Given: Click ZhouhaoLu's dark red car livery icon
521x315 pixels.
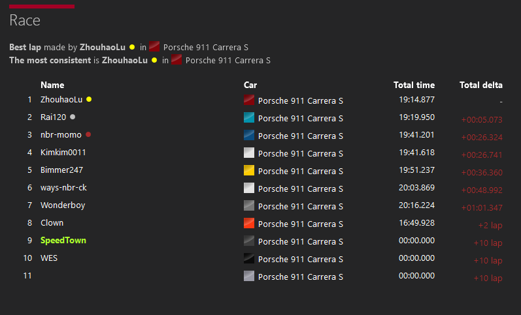Looking at the screenshot, I should [248, 100].
